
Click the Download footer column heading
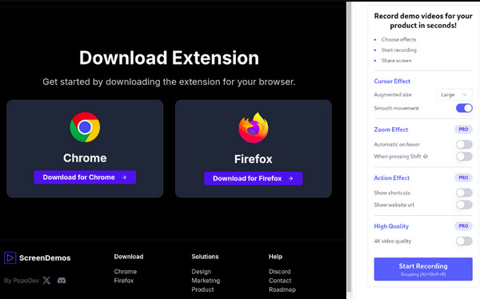pos(129,257)
